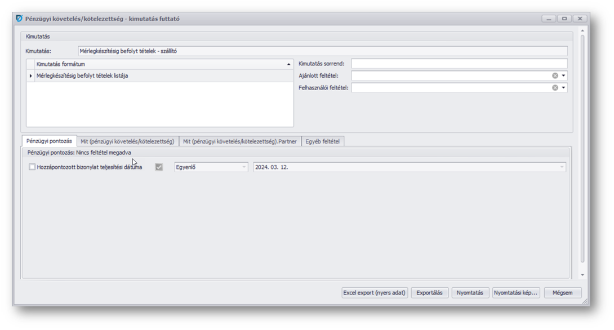Click the application shield icon in title bar

click(20, 19)
